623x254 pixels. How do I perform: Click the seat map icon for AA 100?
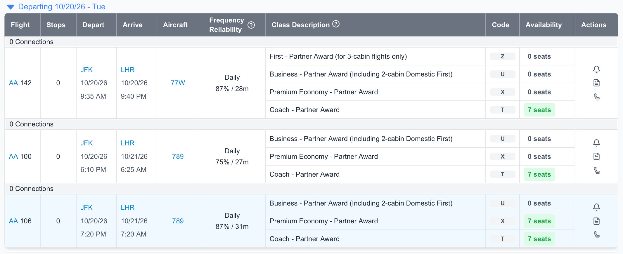click(x=597, y=170)
